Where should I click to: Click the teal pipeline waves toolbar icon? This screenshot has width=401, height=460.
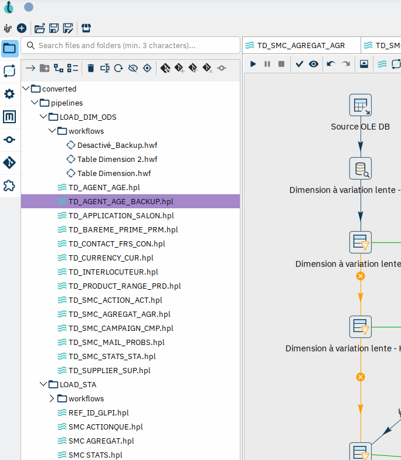[x=382, y=64]
